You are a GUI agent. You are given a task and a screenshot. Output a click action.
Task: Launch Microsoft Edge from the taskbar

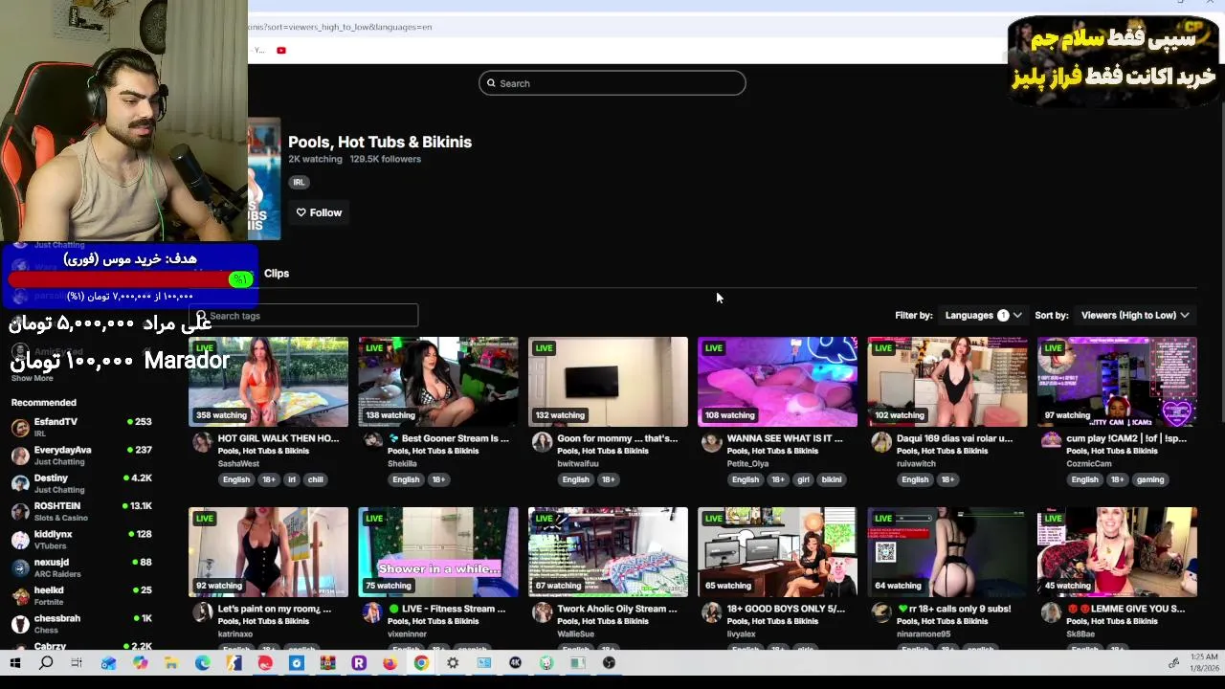(203, 663)
